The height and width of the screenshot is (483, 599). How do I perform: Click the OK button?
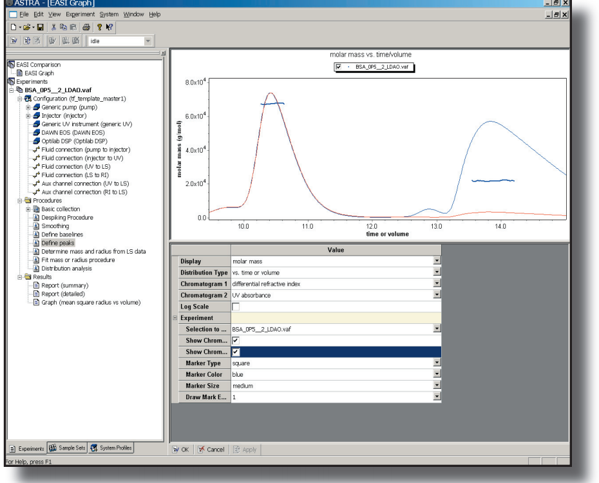tap(180, 449)
